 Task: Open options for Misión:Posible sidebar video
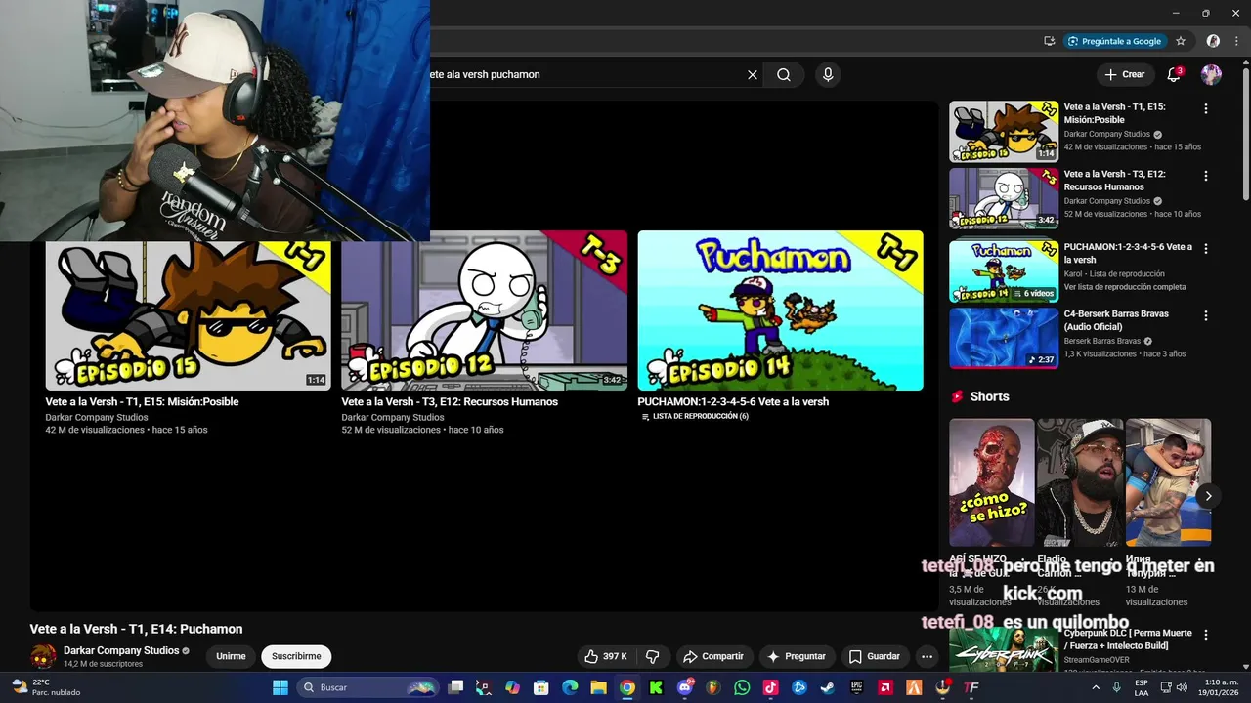click(1205, 108)
